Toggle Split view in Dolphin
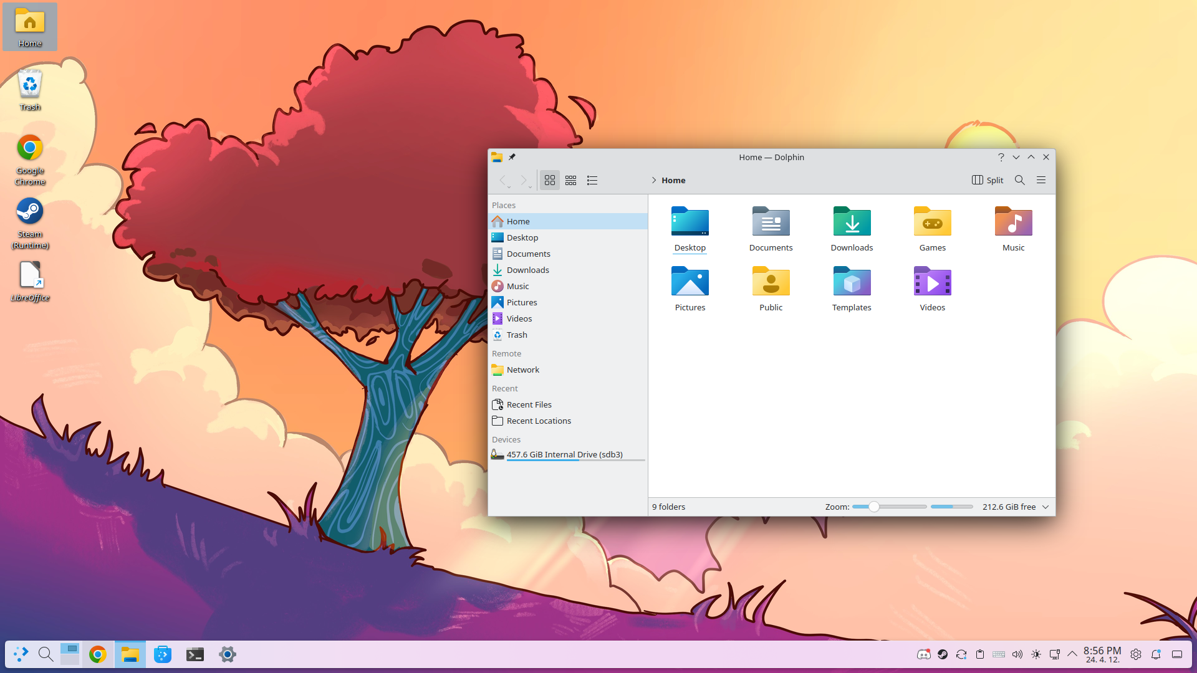The width and height of the screenshot is (1197, 673). point(987,180)
